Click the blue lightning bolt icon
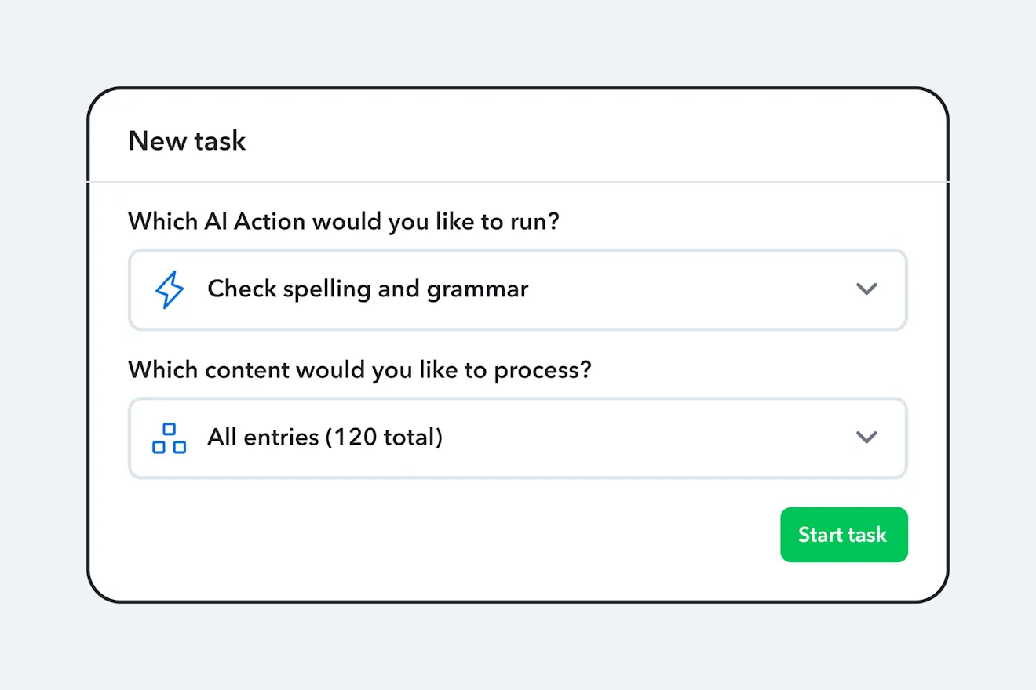The image size is (1036, 690). (x=169, y=289)
